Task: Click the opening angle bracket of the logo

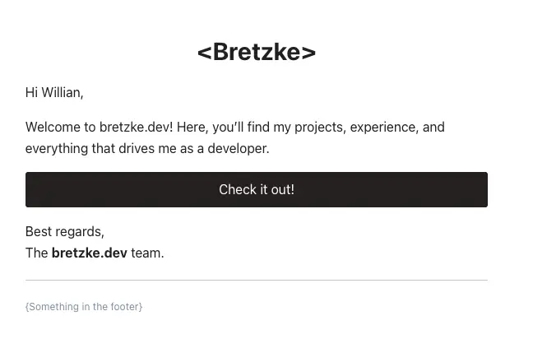Action: click(x=204, y=53)
